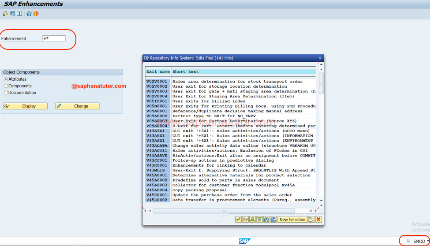Click 'Copy packing proposal' short text

200,190
